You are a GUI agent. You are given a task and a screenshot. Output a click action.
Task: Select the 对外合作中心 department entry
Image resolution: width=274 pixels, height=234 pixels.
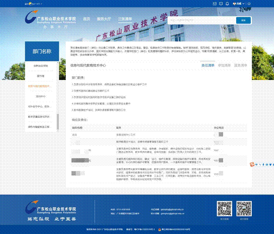click(x=40, y=106)
